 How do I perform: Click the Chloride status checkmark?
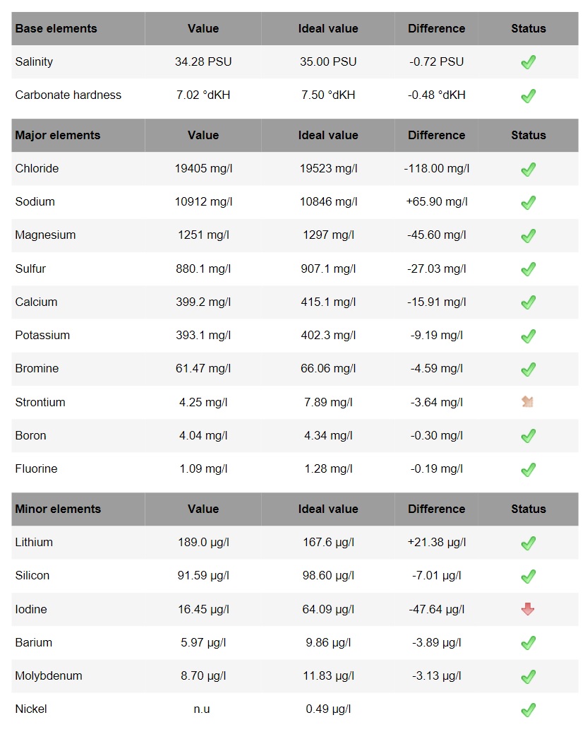click(x=528, y=169)
